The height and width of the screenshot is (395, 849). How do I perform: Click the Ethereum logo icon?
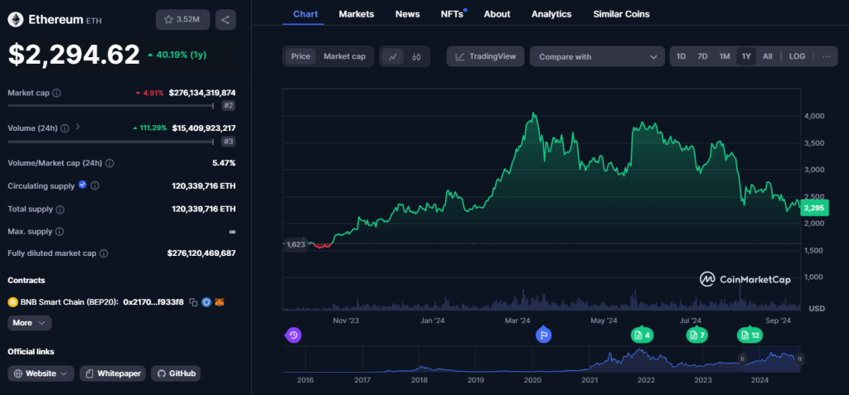[15, 20]
